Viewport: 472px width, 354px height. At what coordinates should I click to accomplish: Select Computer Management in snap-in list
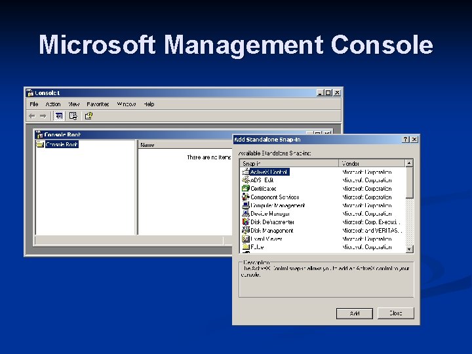click(x=277, y=205)
